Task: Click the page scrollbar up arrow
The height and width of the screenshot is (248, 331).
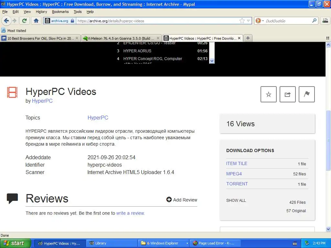Action: click(x=328, y=45)
